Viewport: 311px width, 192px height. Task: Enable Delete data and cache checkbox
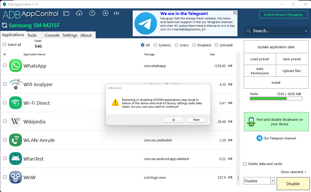click(x=245, y=164)
